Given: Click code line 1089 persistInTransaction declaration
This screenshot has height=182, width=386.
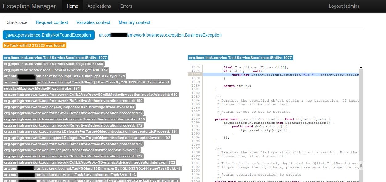Looking at the screenshot, I should coord(273,119).
